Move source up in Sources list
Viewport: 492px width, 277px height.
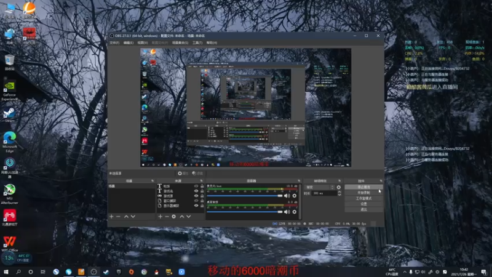tap(181, 217)
